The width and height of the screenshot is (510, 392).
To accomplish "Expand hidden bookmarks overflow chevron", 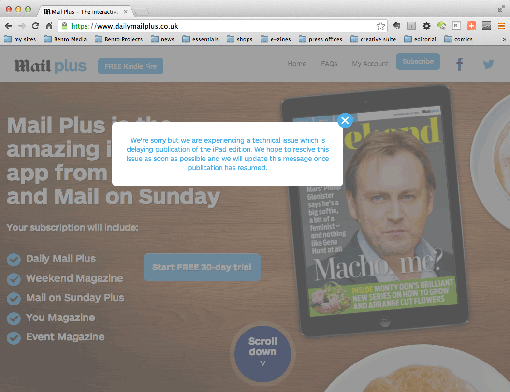I will pyautogui.click(x=504, y=39).
